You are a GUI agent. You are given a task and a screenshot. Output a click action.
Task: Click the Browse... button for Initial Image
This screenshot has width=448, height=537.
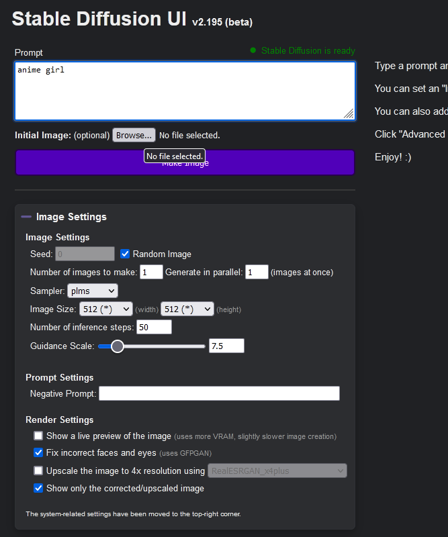134,136
